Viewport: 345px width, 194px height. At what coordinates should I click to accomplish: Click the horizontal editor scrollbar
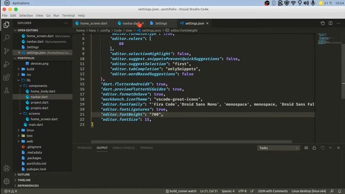[x=192, y=142]
